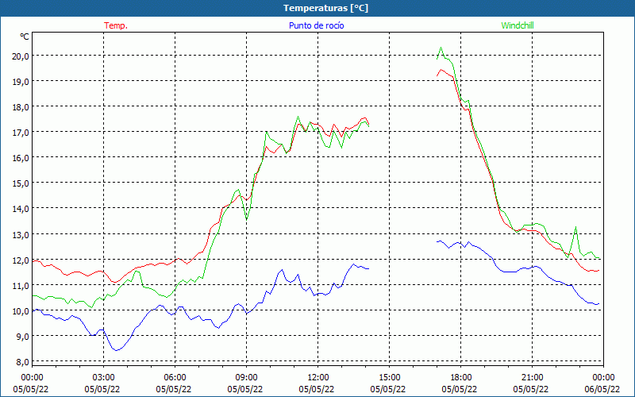Click the 18,0 y-axis value
This screenshot has width=635, height=397.
[21, 107]
